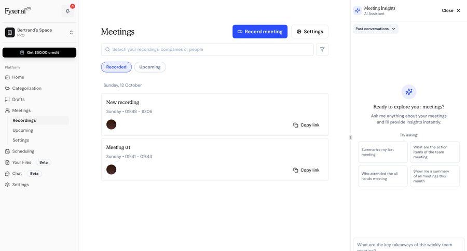The width and height of the screenshot is (467, 251).
Task: Open the New recording card title
Action: click(122, 102)
